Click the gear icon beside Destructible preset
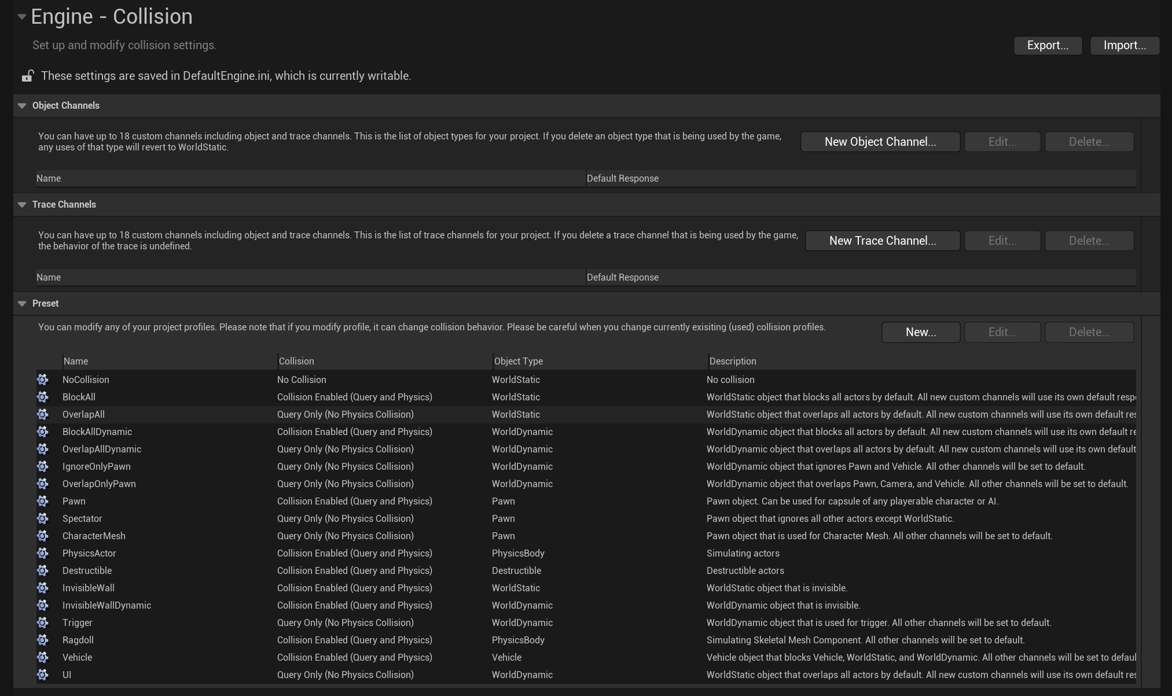 [43, 570]
